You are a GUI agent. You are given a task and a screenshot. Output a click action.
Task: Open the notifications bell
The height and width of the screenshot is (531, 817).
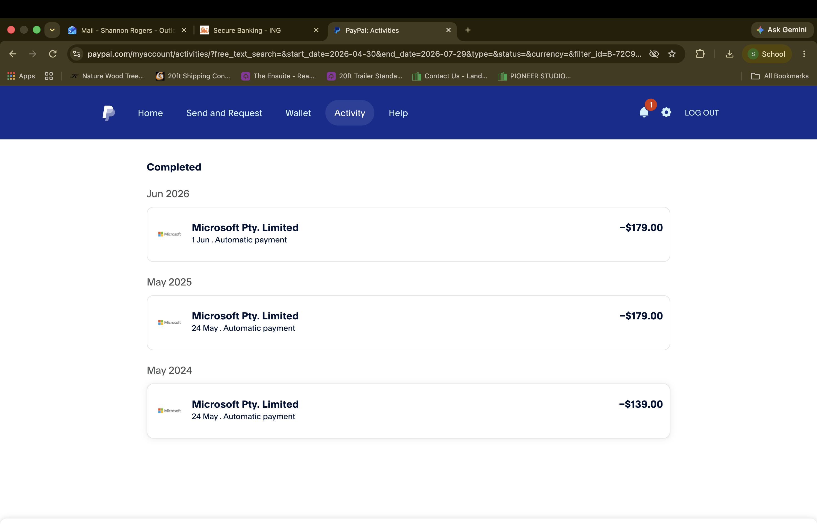(644, 112)
